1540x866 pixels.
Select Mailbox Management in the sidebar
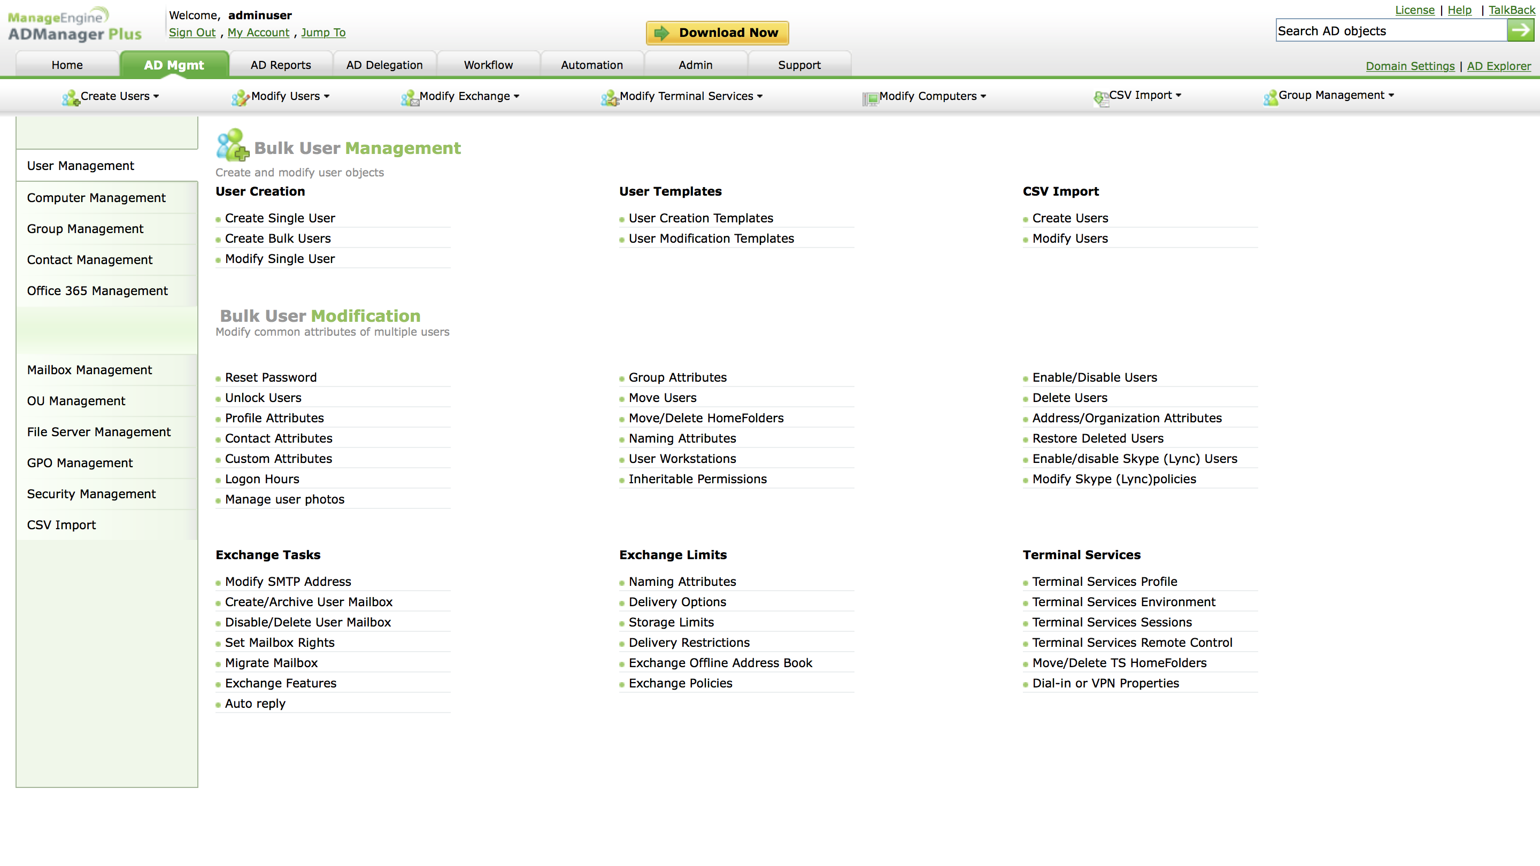point(89,370)
